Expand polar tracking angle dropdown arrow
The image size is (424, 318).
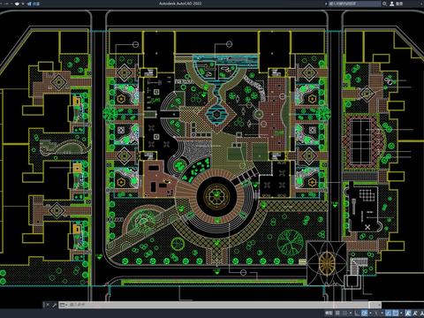(x=370, y=313)
